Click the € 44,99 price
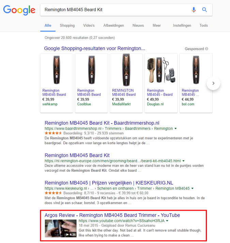The image size is (230, 243). pyautogui.click(x=187, y=99)
